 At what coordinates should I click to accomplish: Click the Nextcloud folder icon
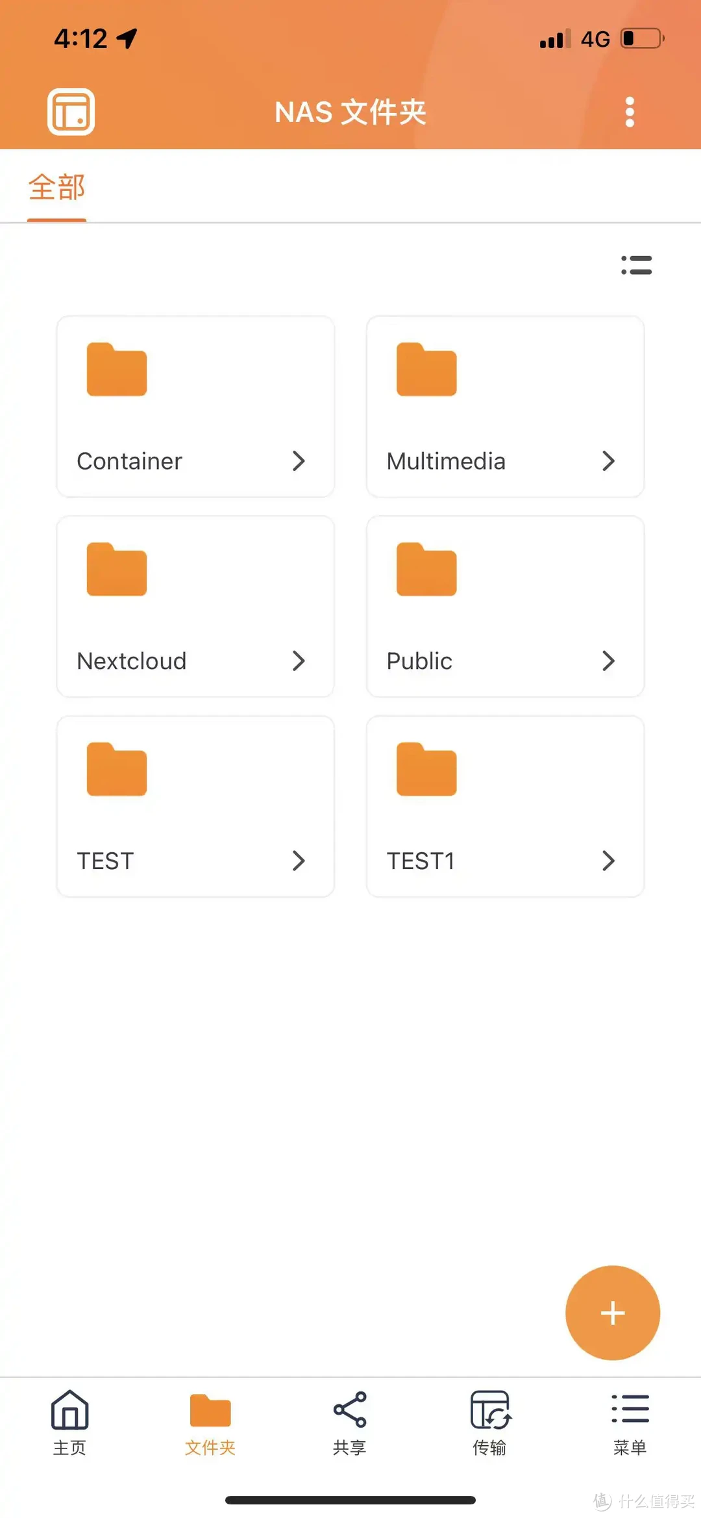pyautogui.click(x=117, y=570)
